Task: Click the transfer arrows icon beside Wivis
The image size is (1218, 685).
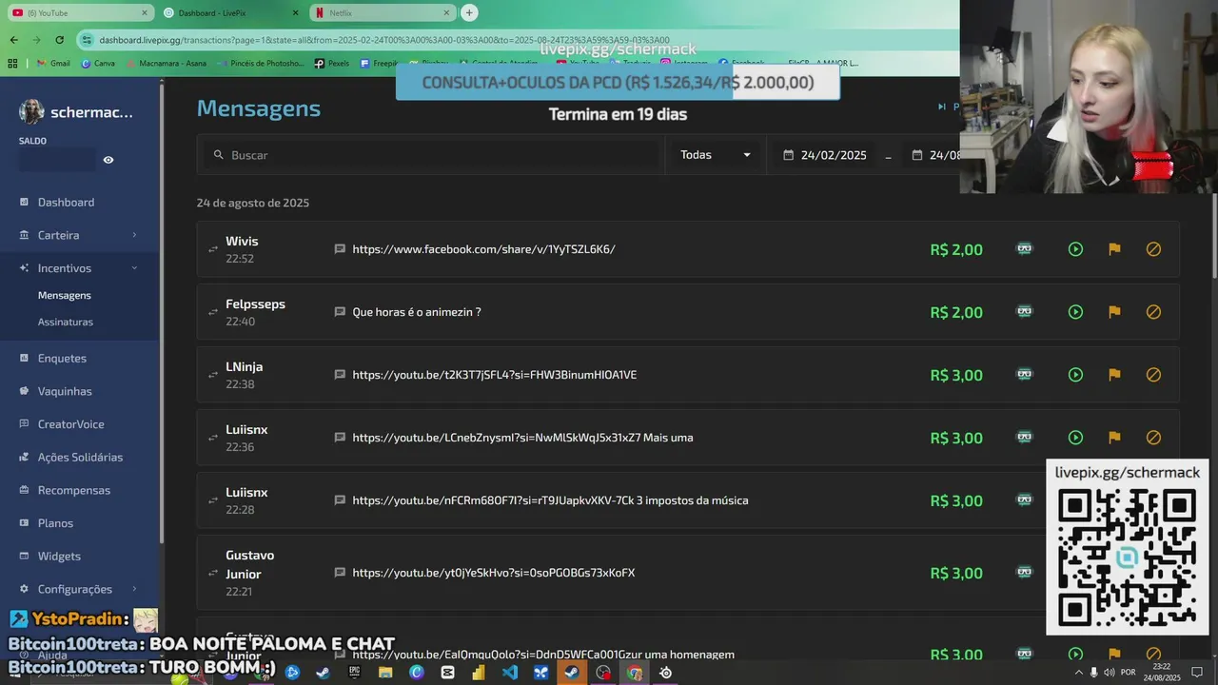Action: 213,249
